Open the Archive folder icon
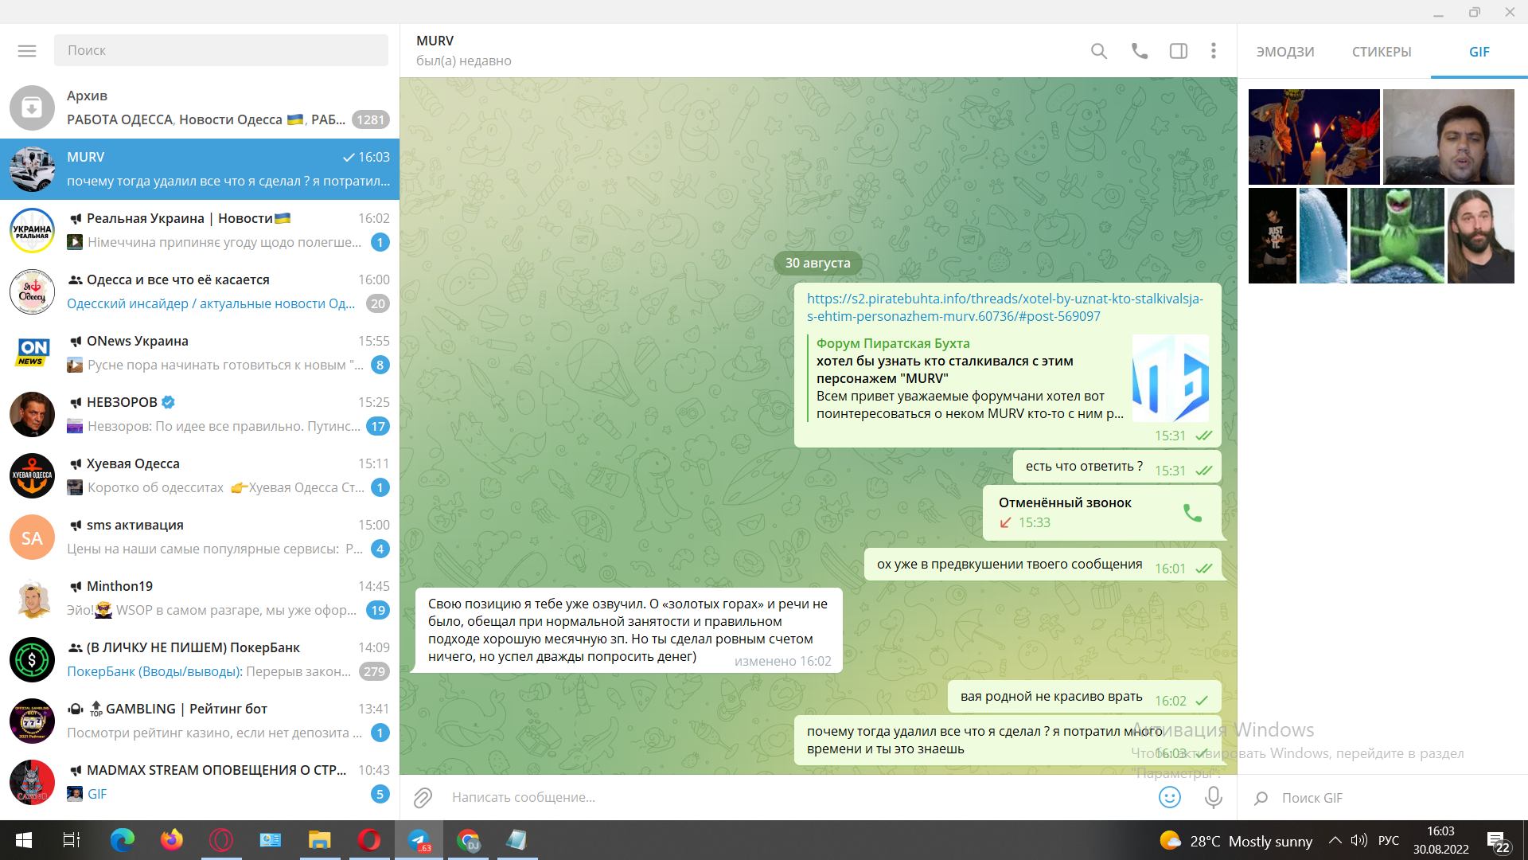The image size is (1528, 860). [x=32, y=107]
